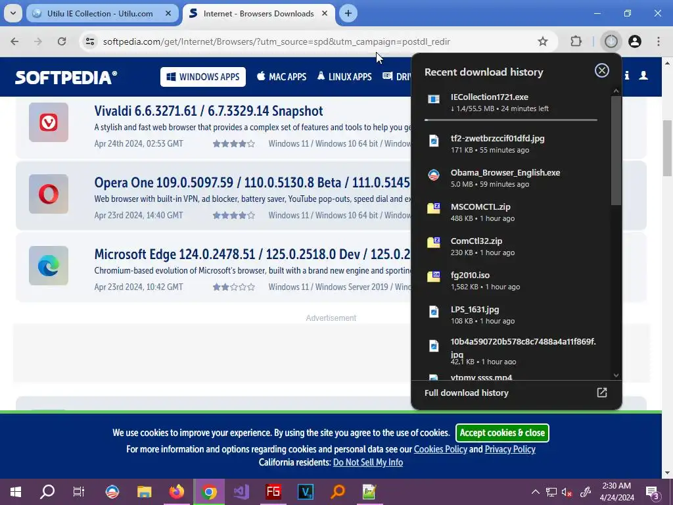Open taskbar Search magnifier
Image resolution: width=673 pixels, height=505 pixels.
(x=47, y=492)
